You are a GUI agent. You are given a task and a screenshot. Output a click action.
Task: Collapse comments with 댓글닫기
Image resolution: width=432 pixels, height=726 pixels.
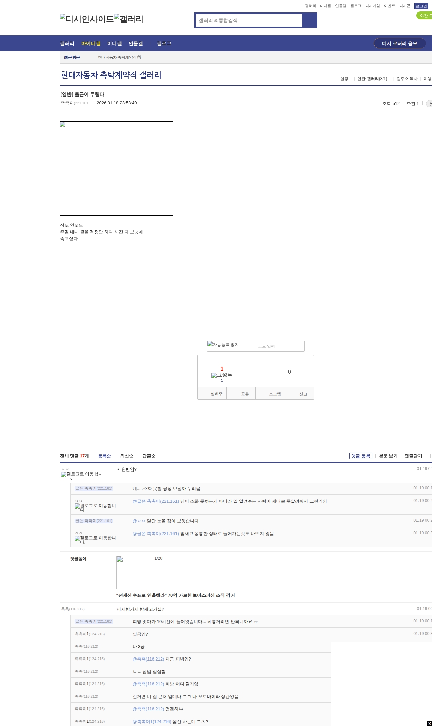(413, 456)
